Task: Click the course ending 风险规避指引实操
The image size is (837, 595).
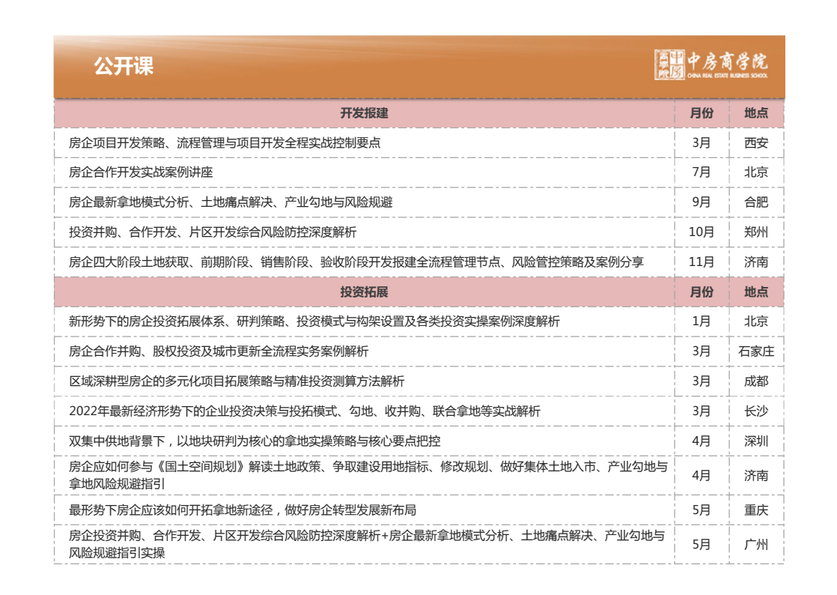Action: [x=368, y=544]
